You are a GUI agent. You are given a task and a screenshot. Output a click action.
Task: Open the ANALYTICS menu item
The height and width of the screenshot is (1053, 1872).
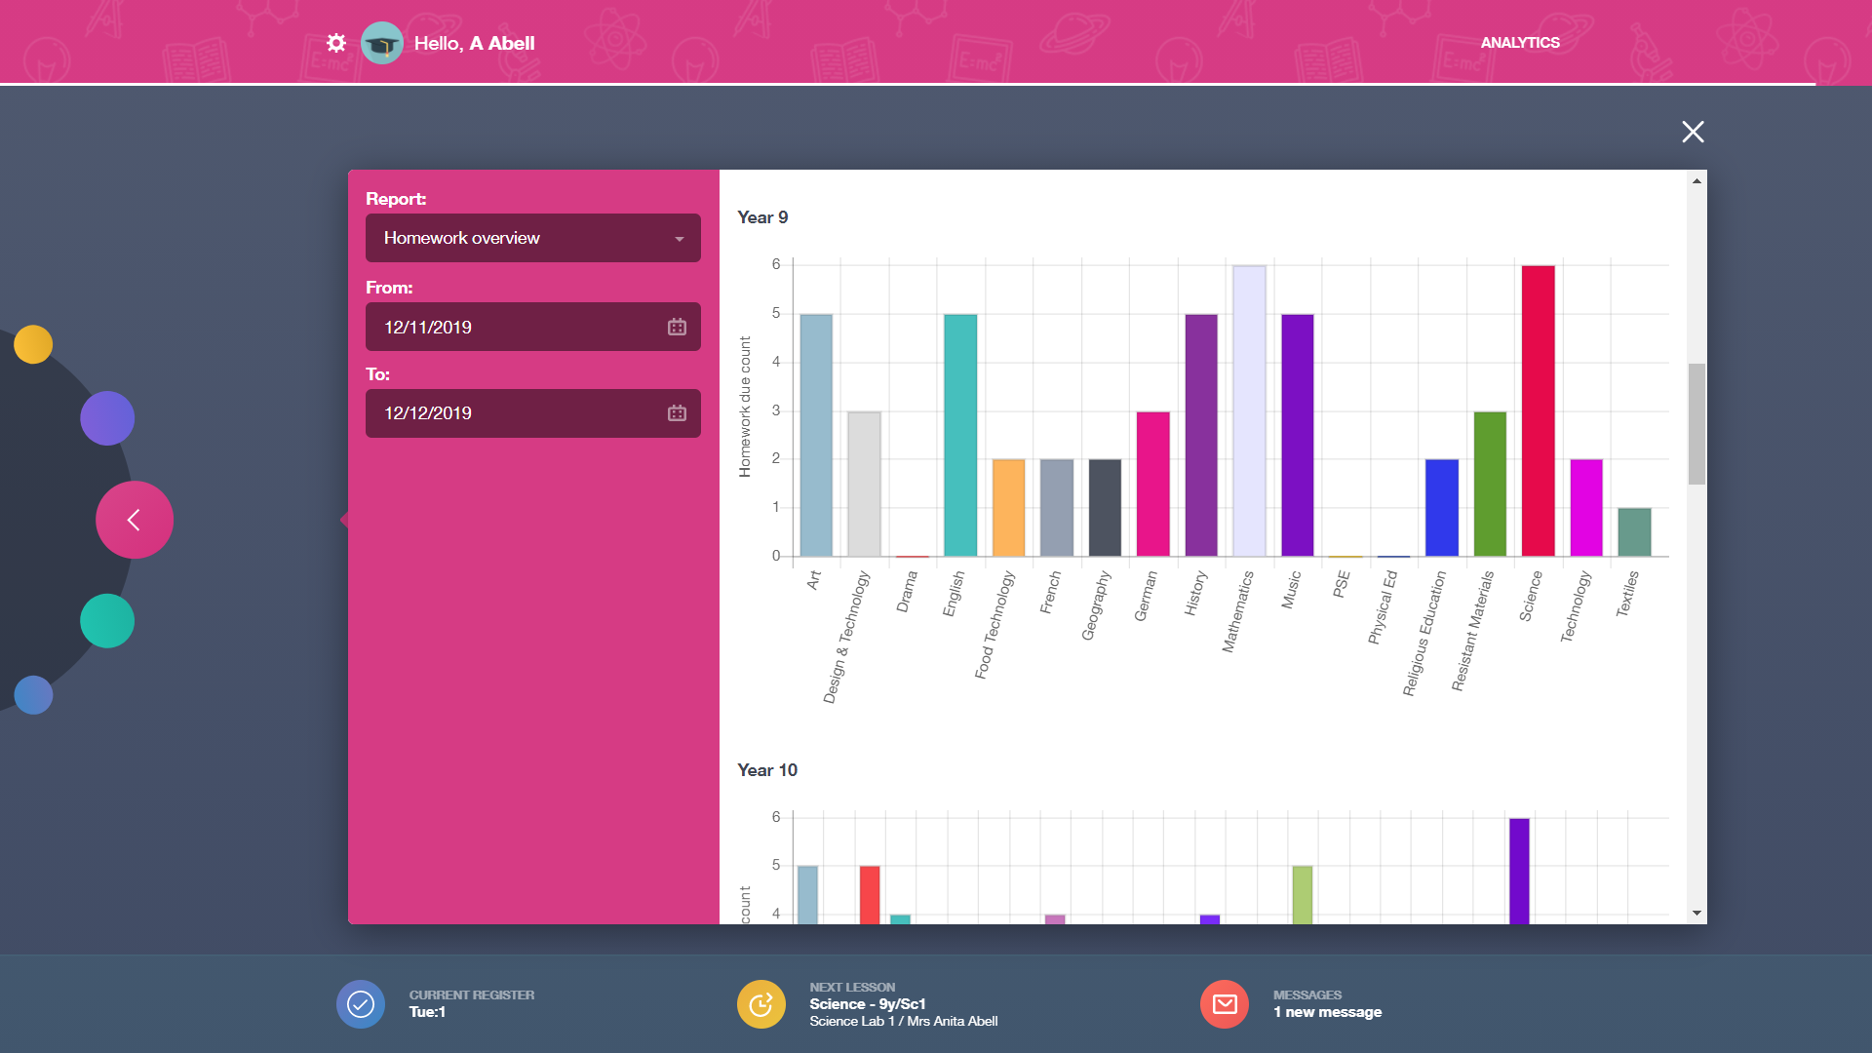(x=1520, y=42)
